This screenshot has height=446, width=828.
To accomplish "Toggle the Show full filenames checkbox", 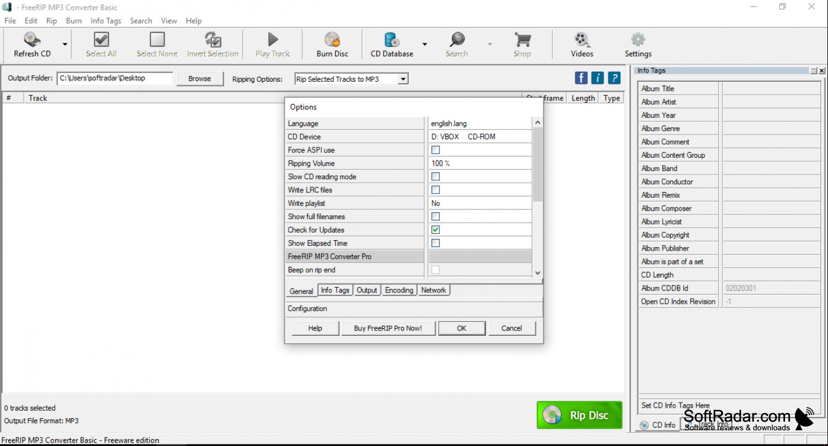I will click(435, 216).
